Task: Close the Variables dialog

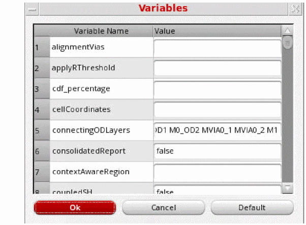Action: 295,9
